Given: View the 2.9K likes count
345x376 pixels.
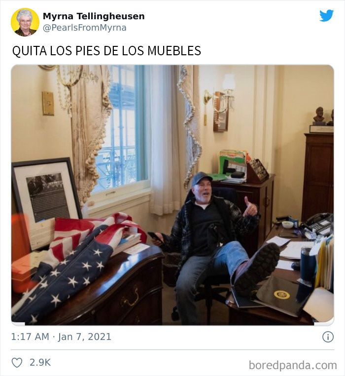Looking at the screenshot, I should (x=40, y=362).
